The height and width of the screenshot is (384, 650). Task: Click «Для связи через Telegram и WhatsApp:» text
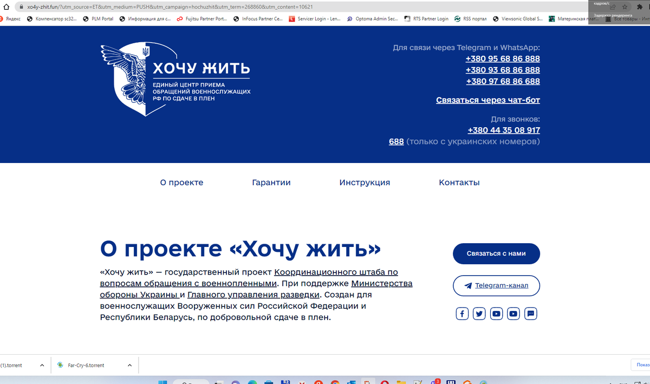click(x=466, y=48)
